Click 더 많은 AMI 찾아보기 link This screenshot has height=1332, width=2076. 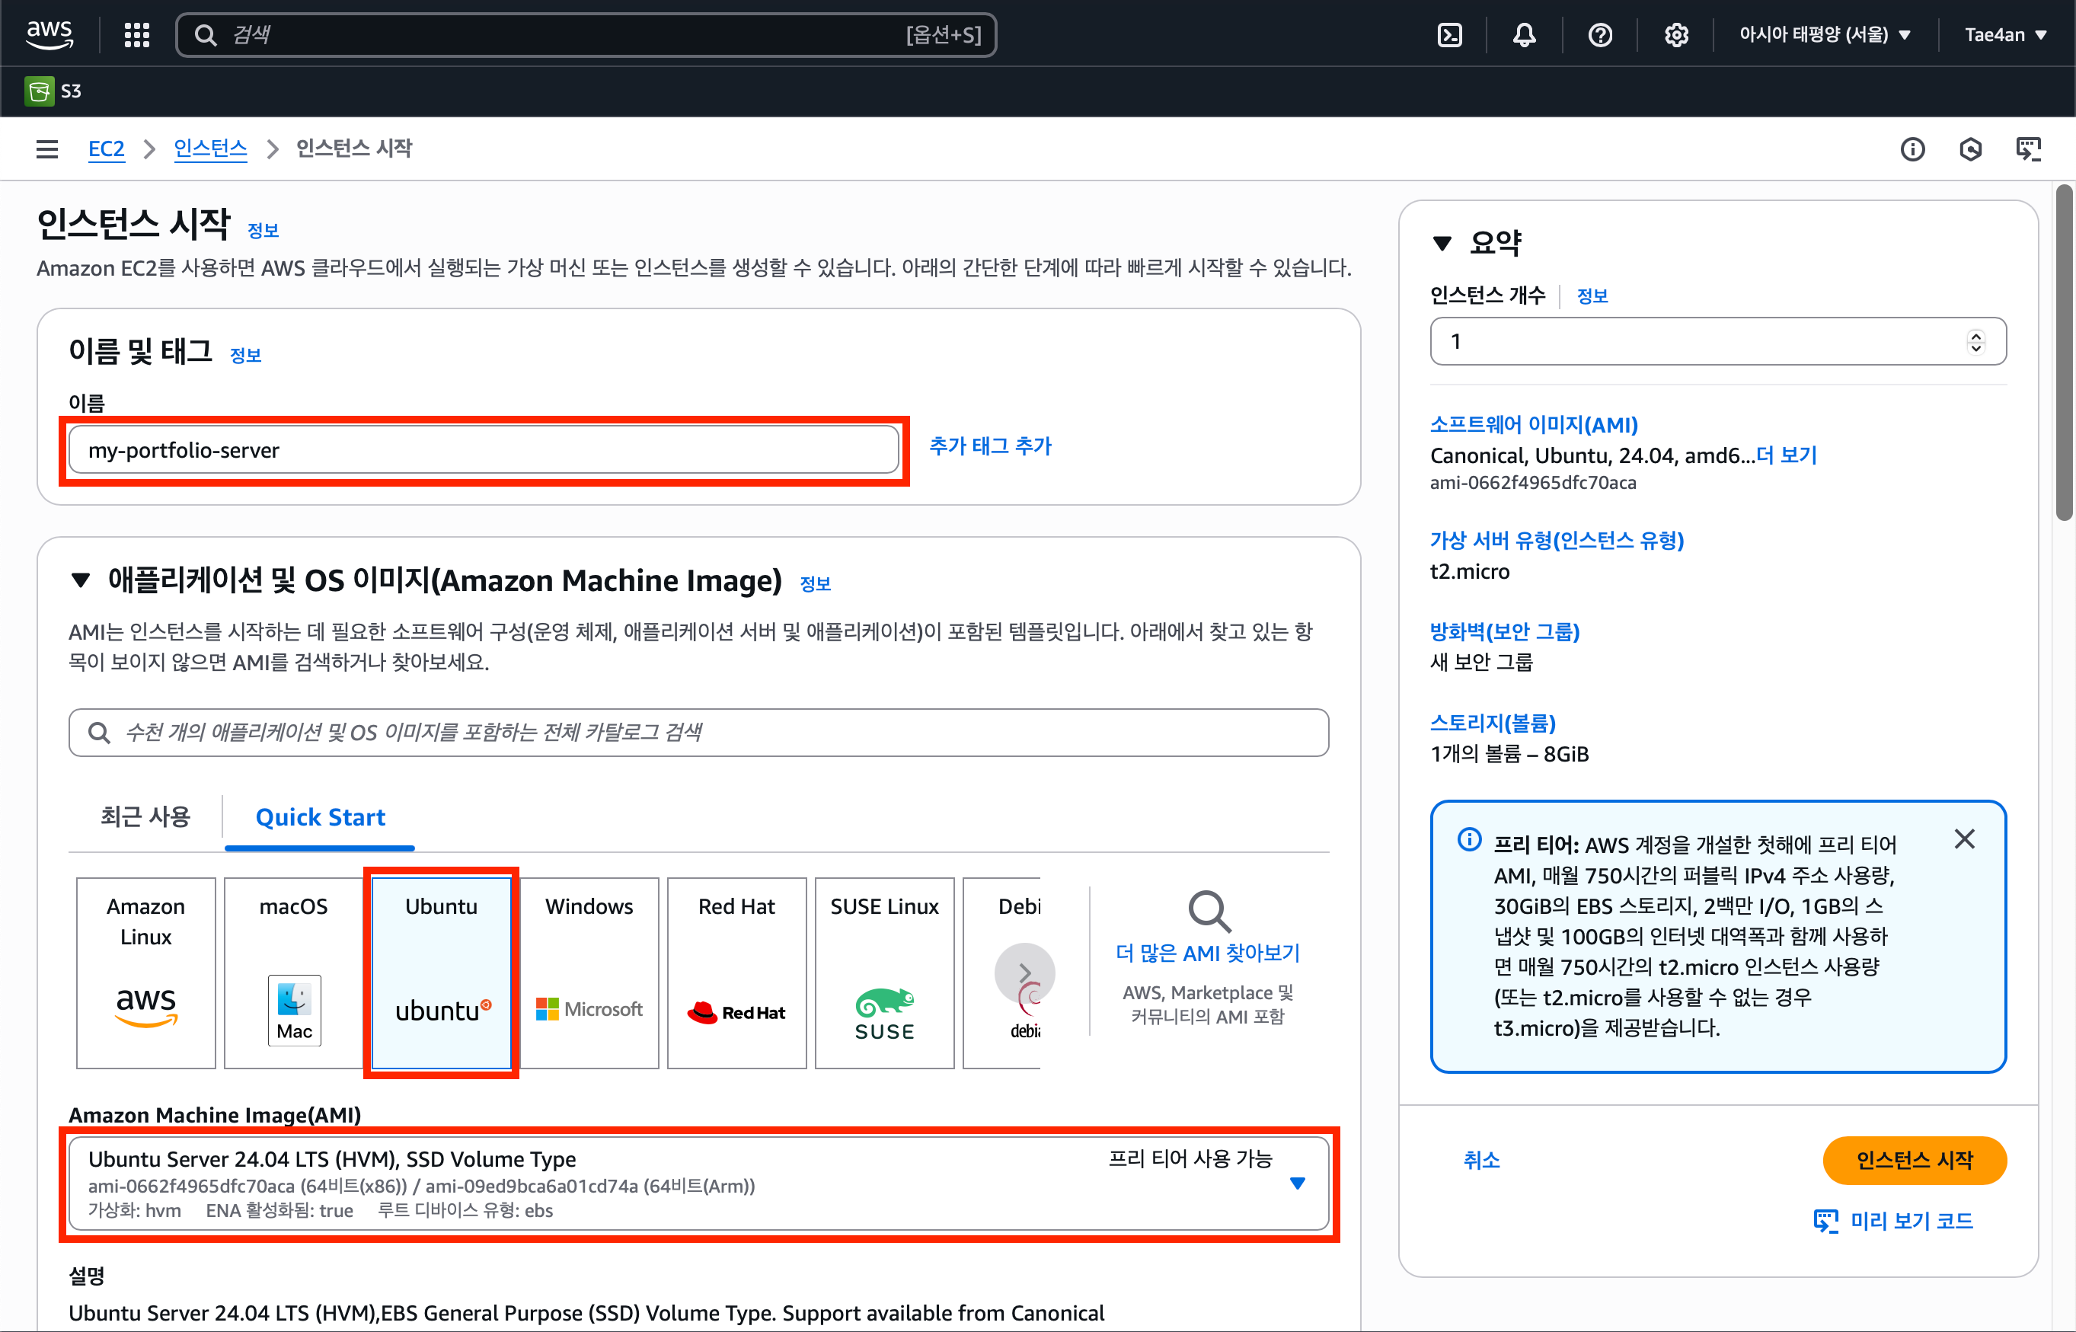(1208, 953)
